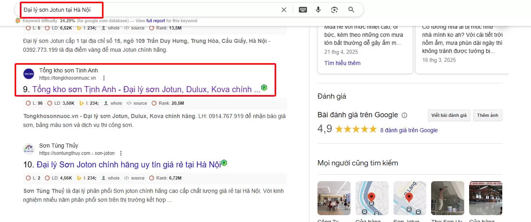Click Rank: 13,5M metric in top result
The image size is (531, 222).
[x=166, y=28]
